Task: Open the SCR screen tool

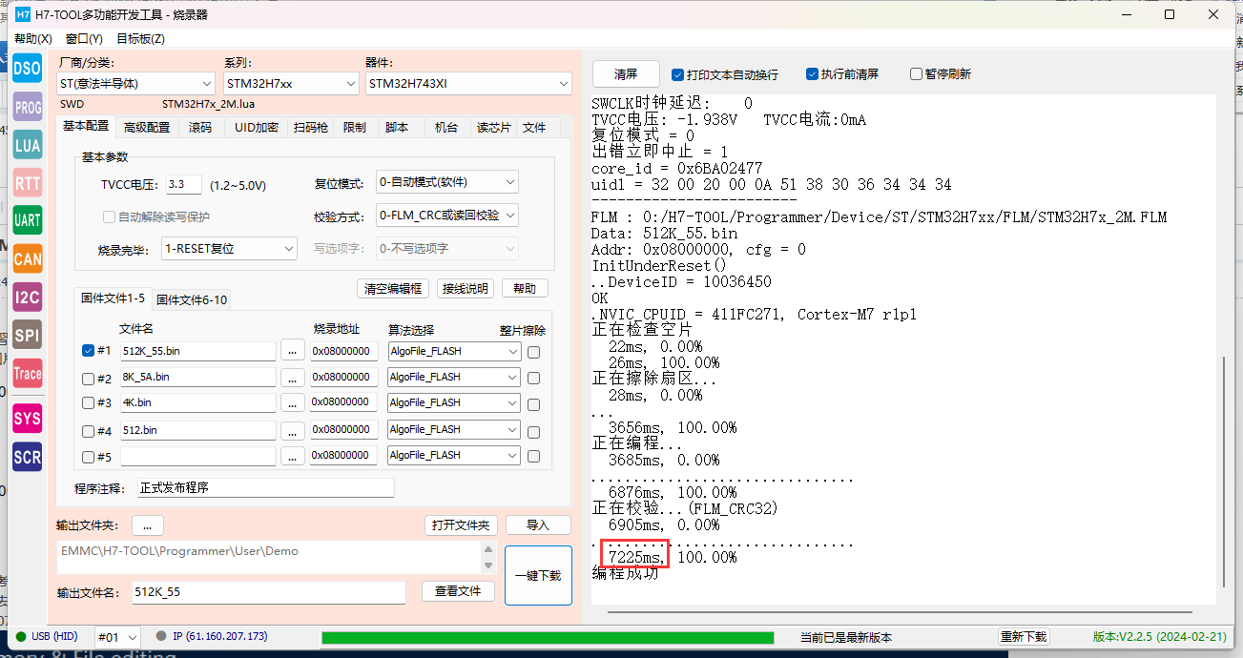Action: point(27,457)
